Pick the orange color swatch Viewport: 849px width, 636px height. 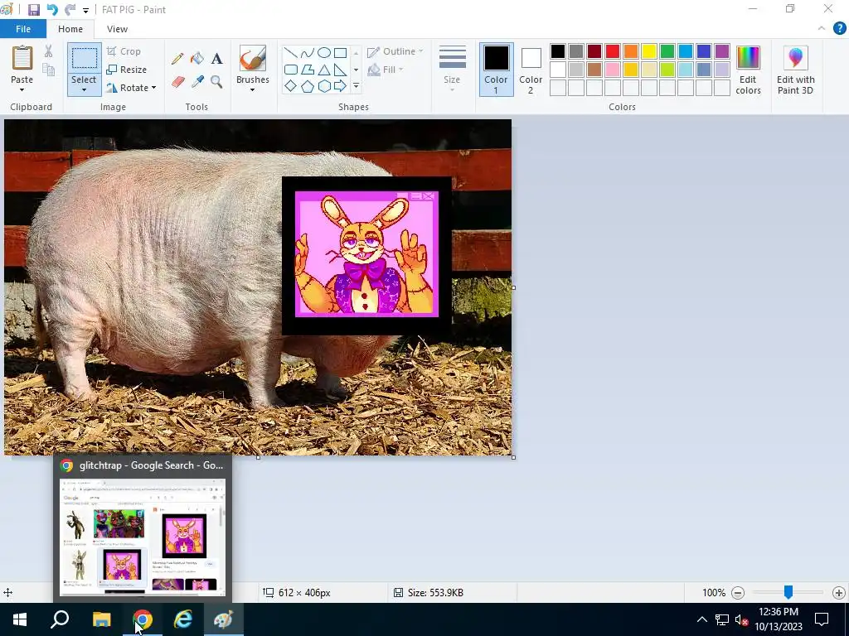(x=631, y=51)
